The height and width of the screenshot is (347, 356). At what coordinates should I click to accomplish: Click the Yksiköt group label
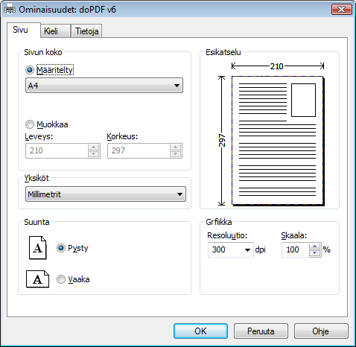(36, 178)
